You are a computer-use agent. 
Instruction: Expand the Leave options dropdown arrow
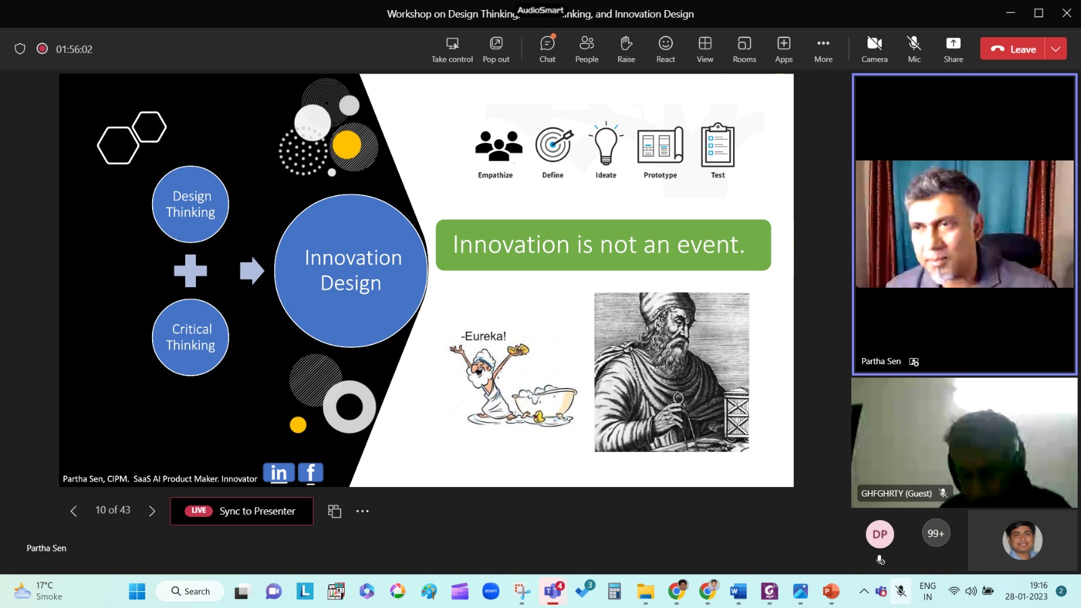point(1056,49)
